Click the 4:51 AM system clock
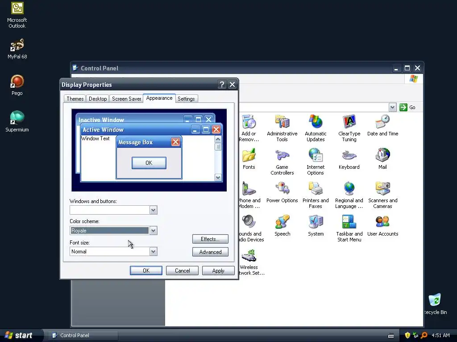457x342 pixels. point(440,335)
